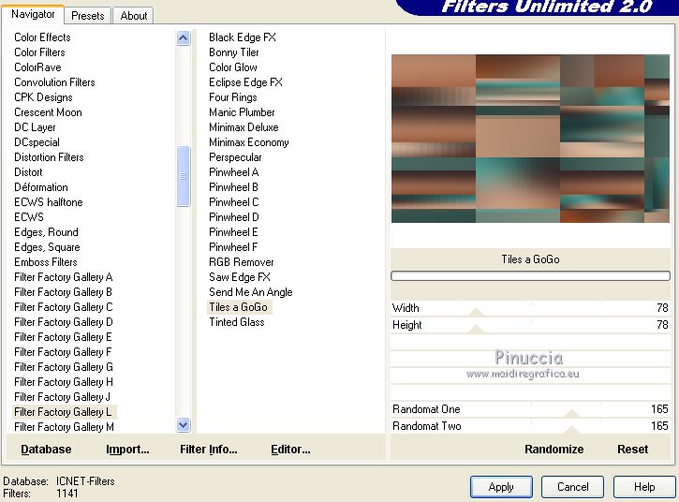Select CPK Designs category
679x502 pixels.
(43, 97)
